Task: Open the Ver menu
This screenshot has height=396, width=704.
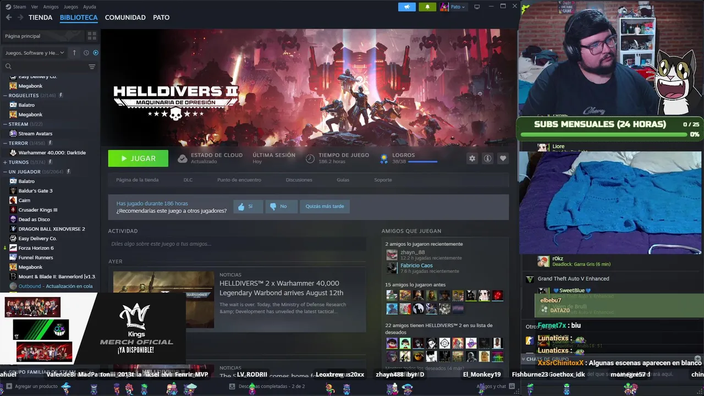Action: pos(35,7)
